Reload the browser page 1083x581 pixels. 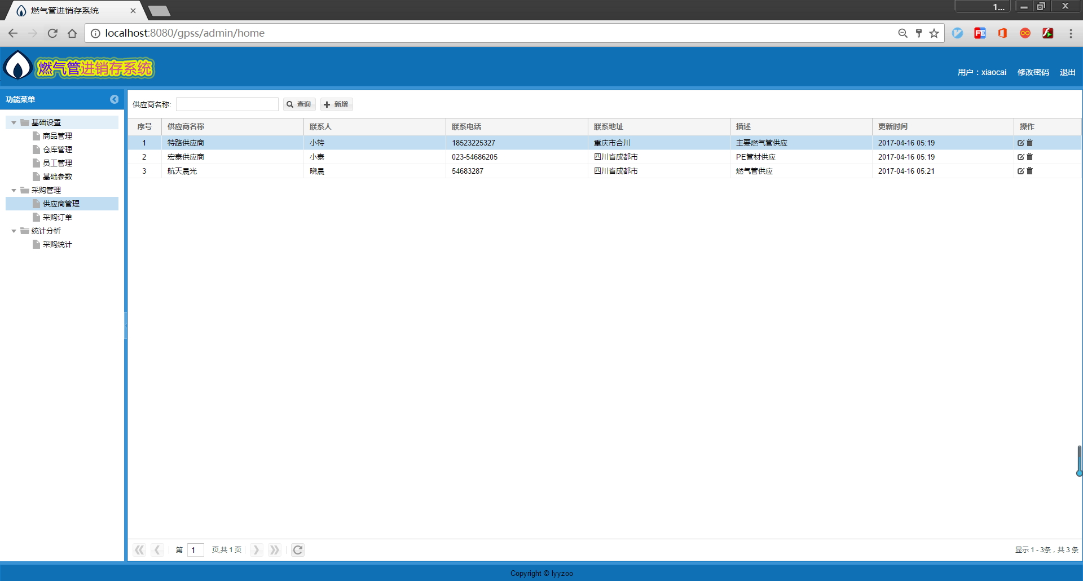[x=52, y=33]
